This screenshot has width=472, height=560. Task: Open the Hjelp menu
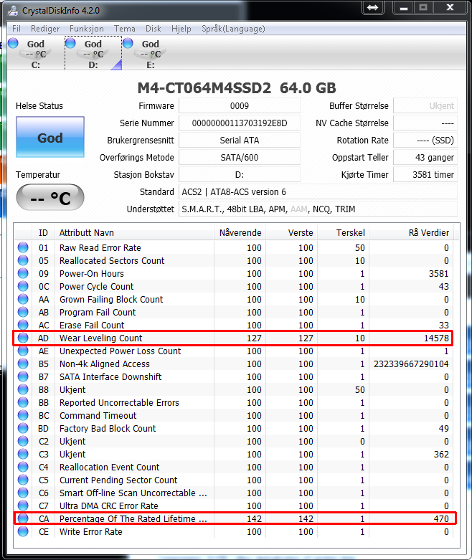pos(181,29)
